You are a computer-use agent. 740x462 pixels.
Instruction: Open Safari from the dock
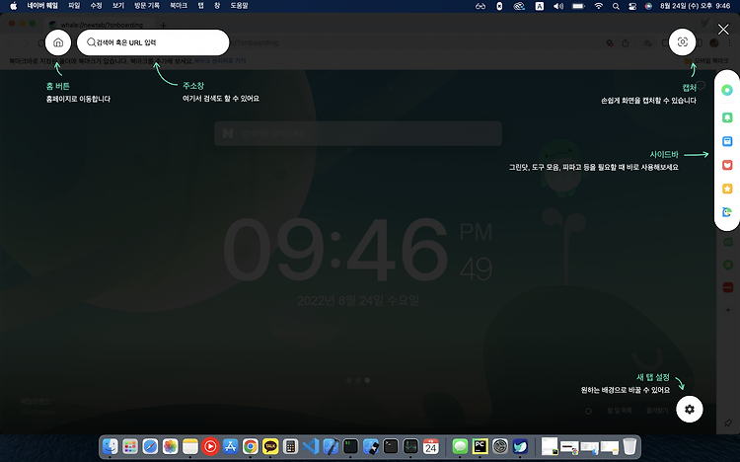point(150,446)
